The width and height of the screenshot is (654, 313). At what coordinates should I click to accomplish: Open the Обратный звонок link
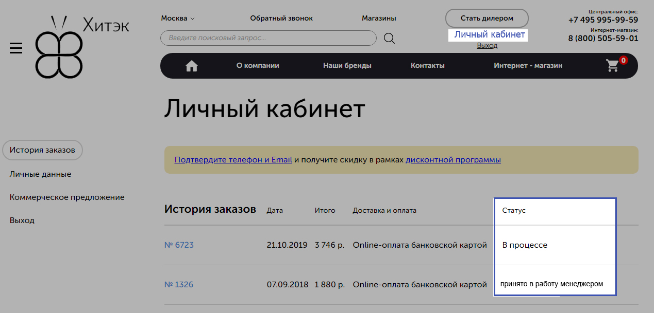(281, 18)
